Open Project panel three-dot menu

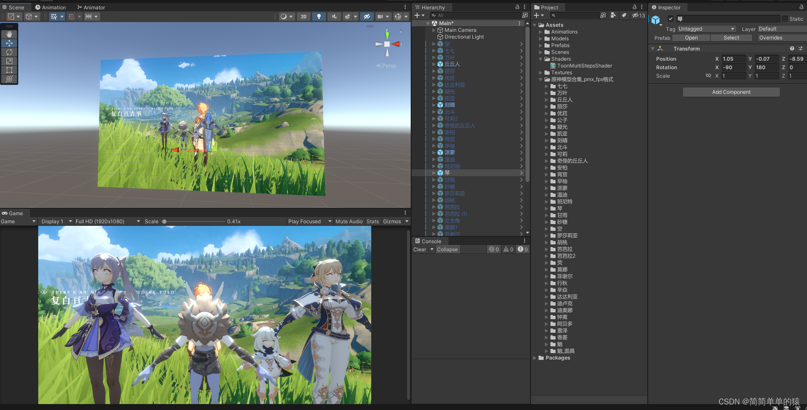tap(642, 7)
